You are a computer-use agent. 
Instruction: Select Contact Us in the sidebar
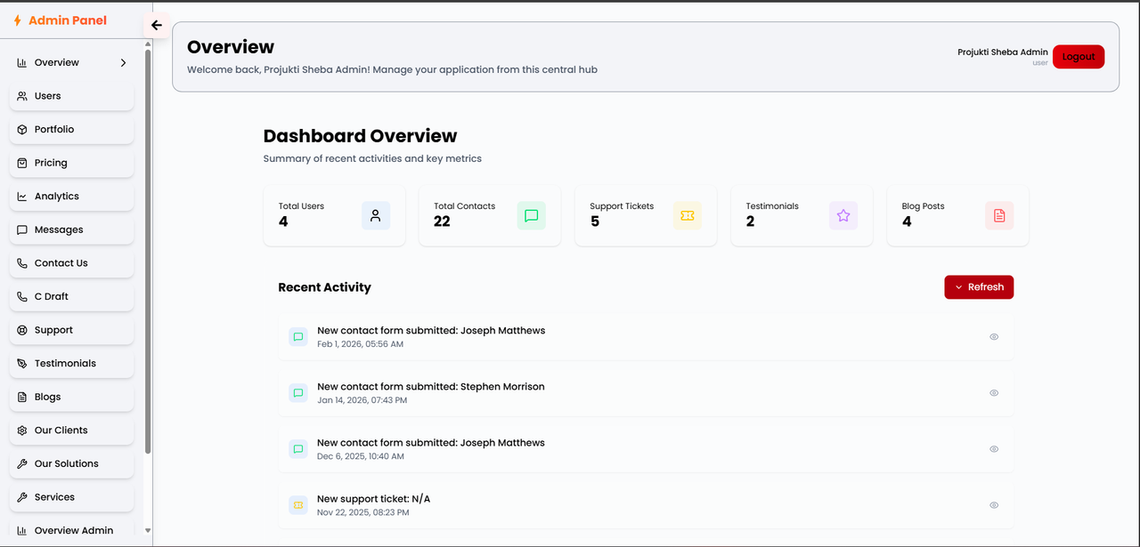point(71,263)
